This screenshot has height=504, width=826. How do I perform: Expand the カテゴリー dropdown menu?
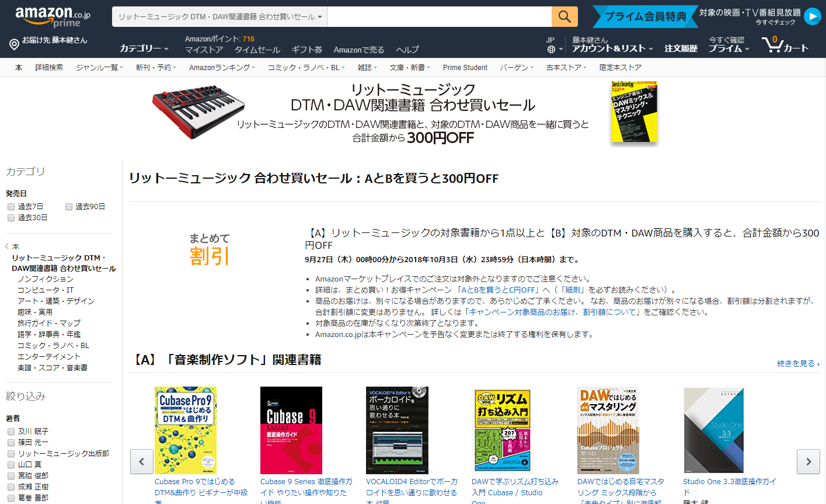[x=144, y=48]
